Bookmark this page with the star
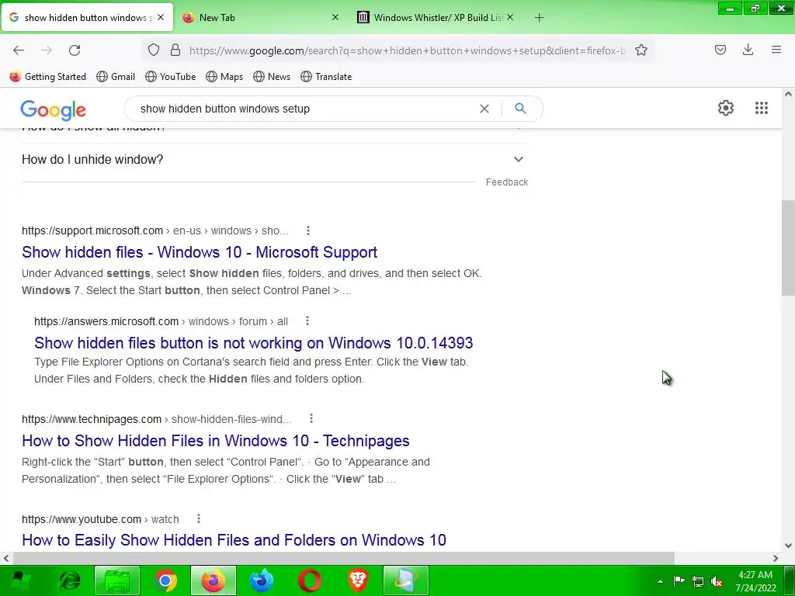Image resolution: width=795 pixels, height=596 pixels. (641, 50)
